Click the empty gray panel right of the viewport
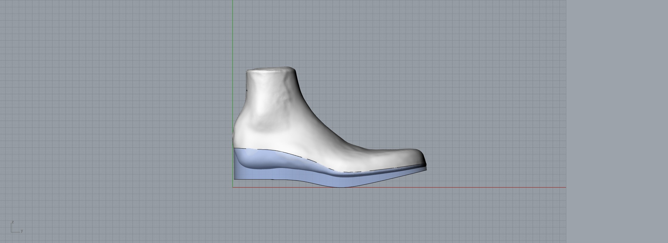 pos(616,122)
